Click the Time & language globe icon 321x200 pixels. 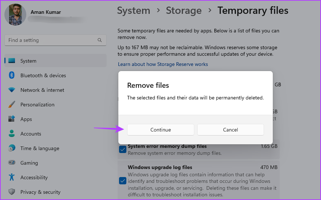12,148
